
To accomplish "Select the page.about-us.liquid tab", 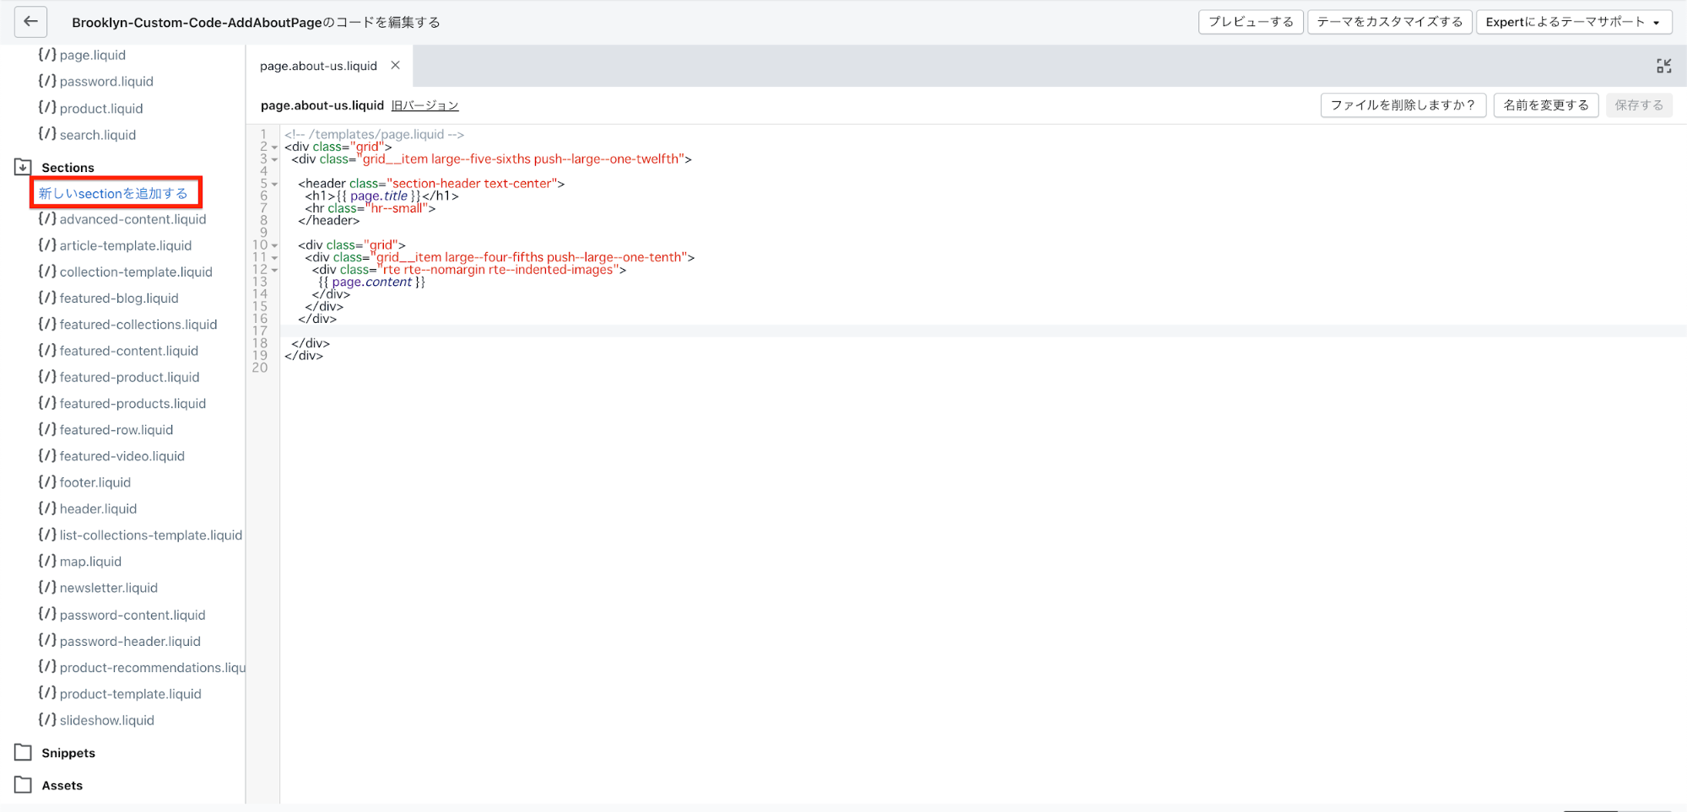I will click(318, 66).
